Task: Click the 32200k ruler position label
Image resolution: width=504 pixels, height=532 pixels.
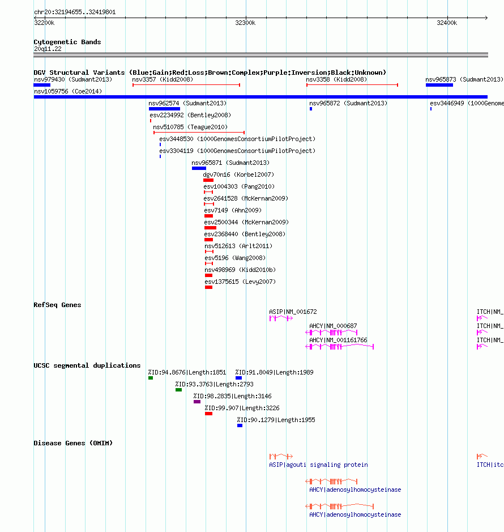Action: pyautogui.click(x=44, y=23)
